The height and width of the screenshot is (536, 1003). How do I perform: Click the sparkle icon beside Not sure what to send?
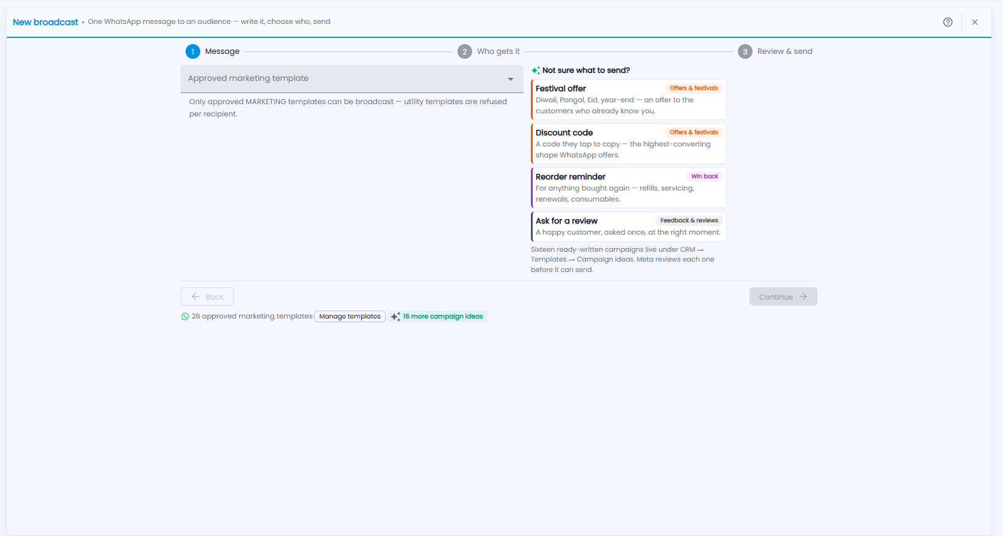[536, 70]
